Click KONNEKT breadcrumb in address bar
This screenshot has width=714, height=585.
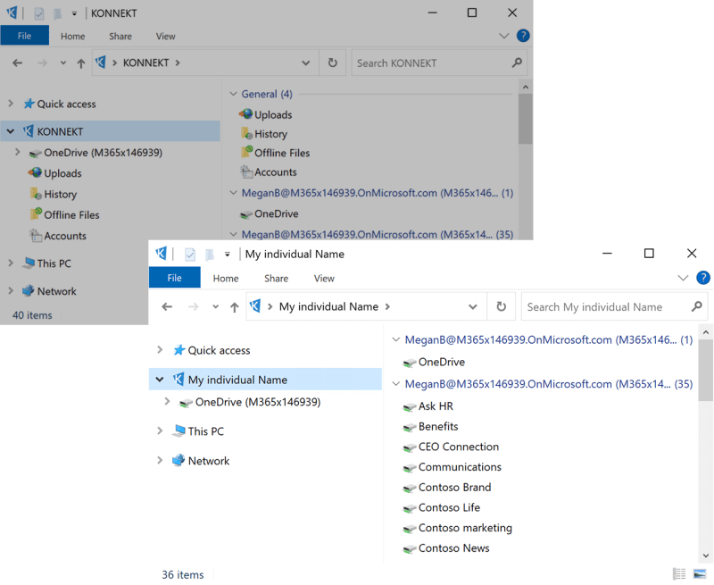tap(145, 63)
